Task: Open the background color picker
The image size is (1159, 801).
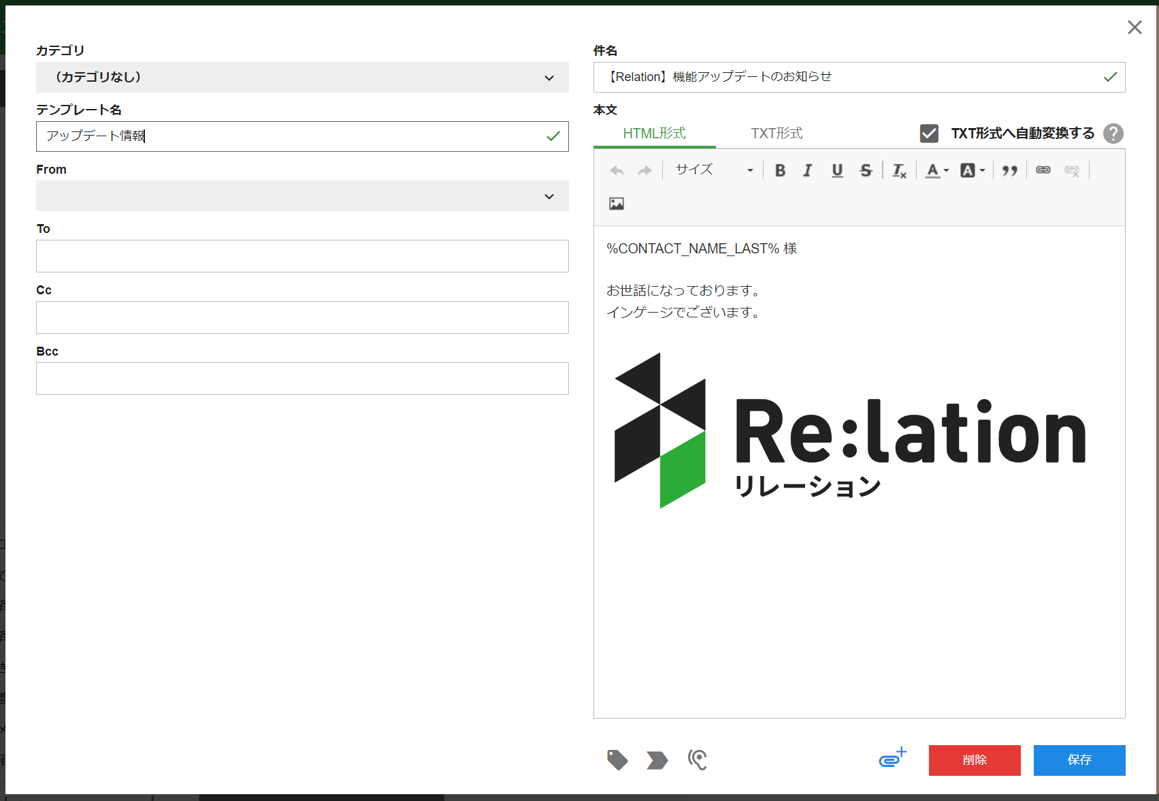Action: pos(973,170)
